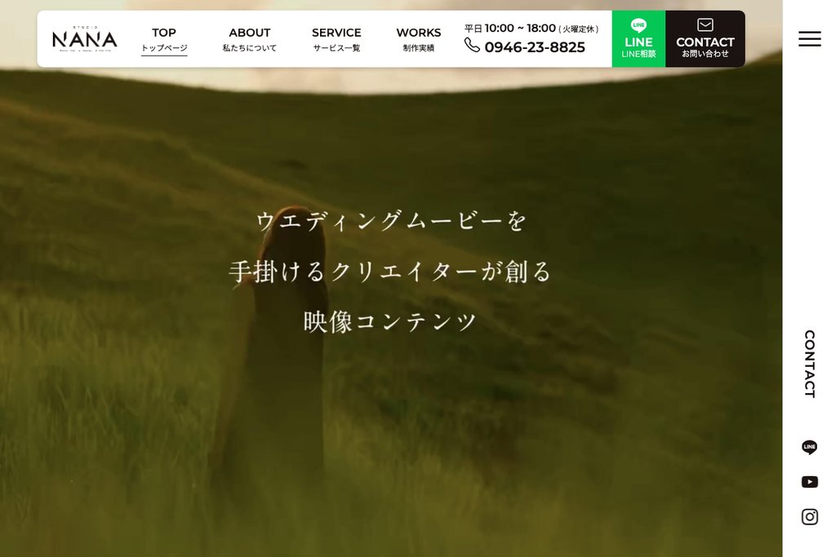Viewport: 836px width, 557px height.
Task: Click hero text 映像コンテンツ
Action: (x=390, y=321)
